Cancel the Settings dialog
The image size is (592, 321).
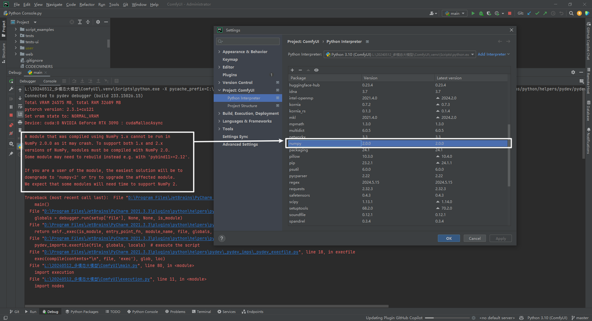click(475, 239)
